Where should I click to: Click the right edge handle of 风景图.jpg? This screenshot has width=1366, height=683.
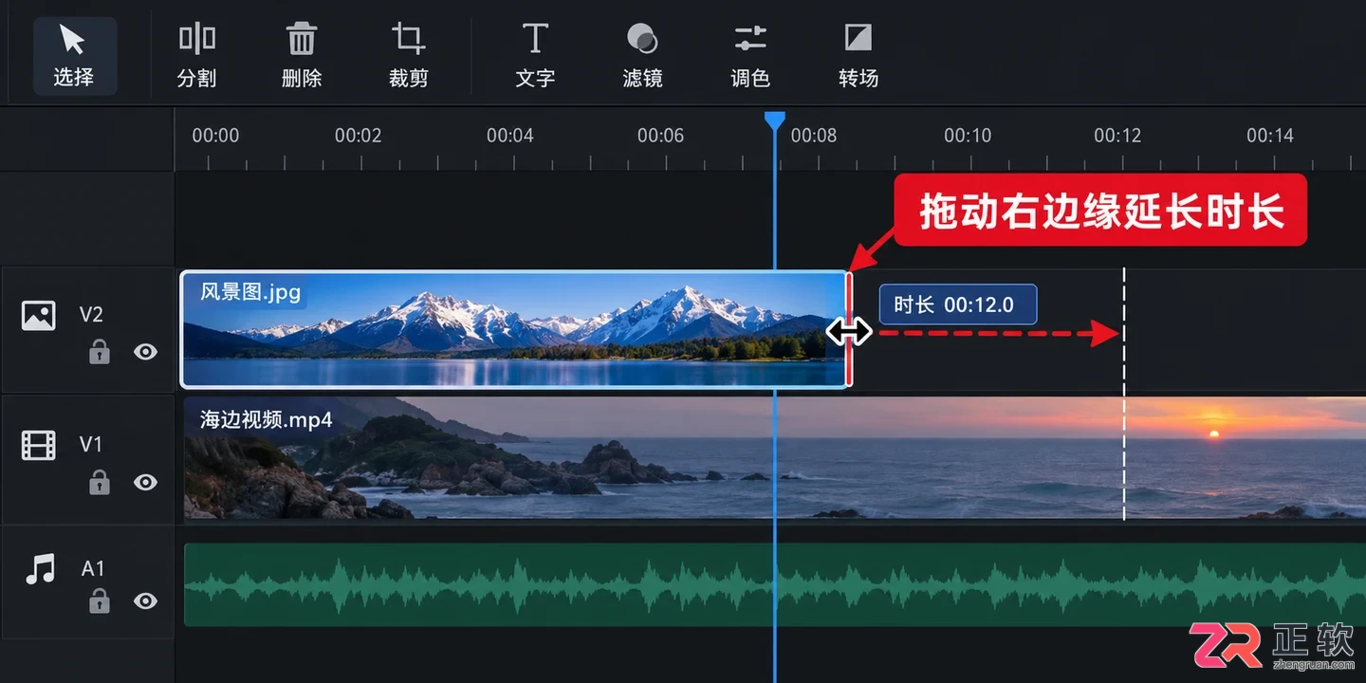tap(849, 331)
